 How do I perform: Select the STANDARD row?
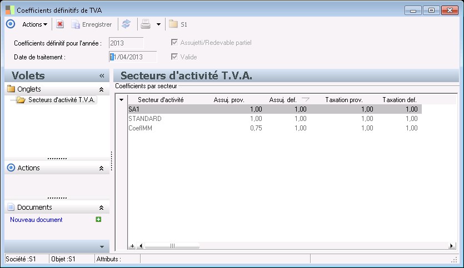click(275, 119)
